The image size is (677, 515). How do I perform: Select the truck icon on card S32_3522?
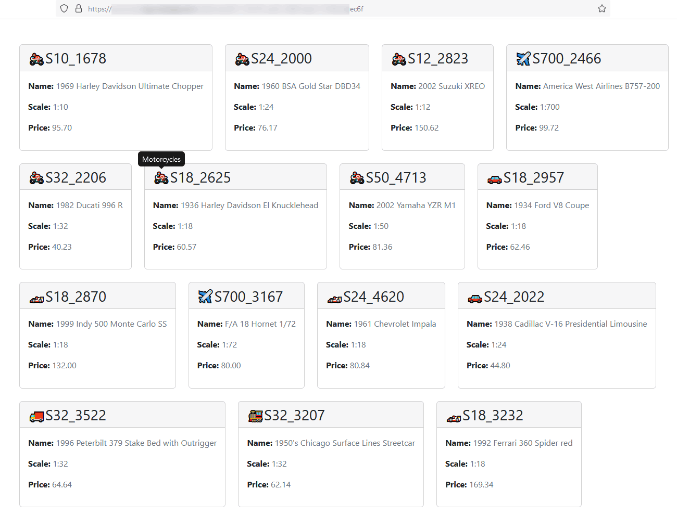pyautogui.click(x=36, y=415)
